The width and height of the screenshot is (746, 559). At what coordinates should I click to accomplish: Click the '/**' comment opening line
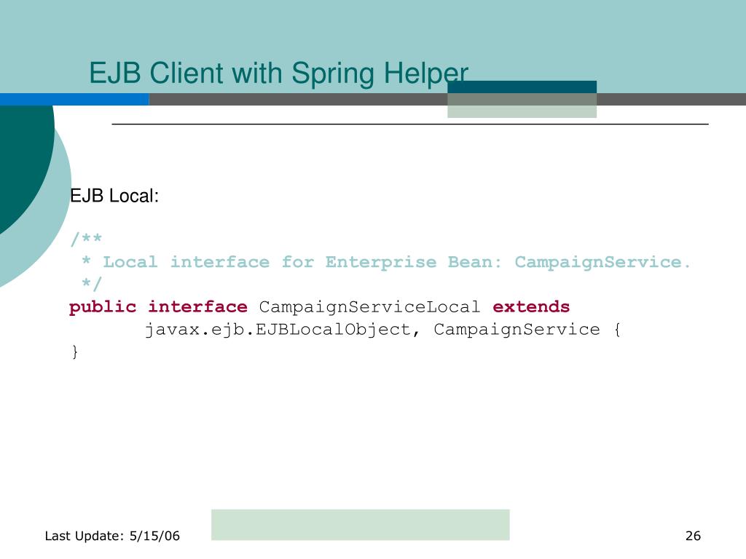(x=86, y=238)
